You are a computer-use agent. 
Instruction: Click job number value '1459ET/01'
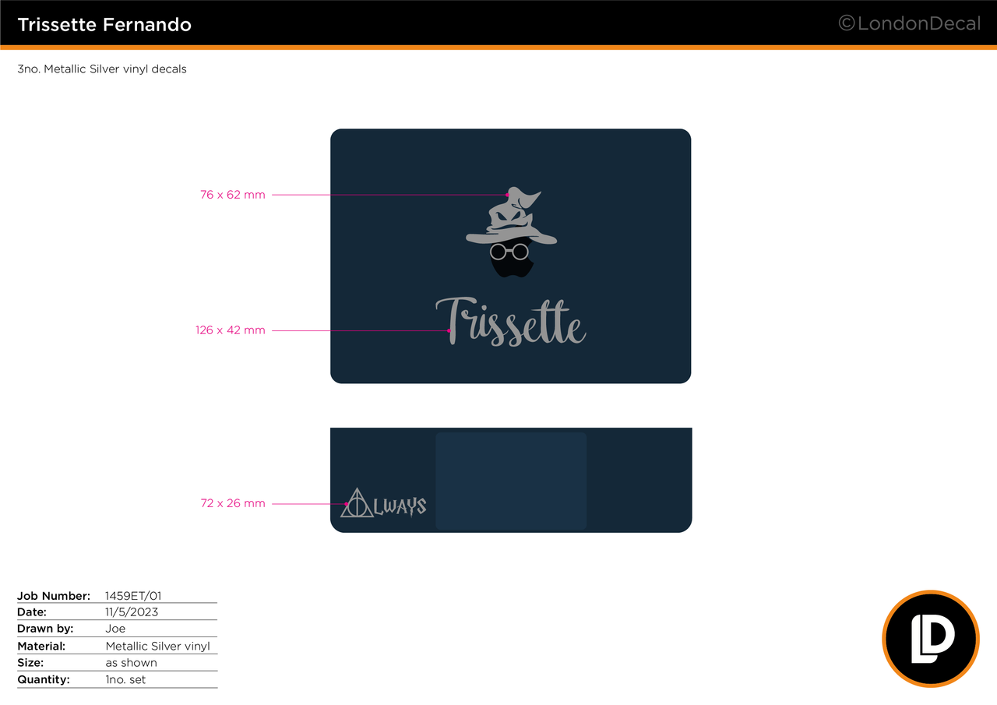click(133, 596)
